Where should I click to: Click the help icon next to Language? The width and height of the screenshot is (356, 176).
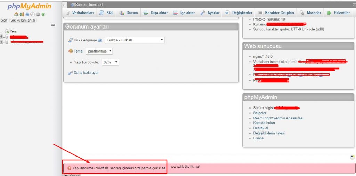pos(100,40)
